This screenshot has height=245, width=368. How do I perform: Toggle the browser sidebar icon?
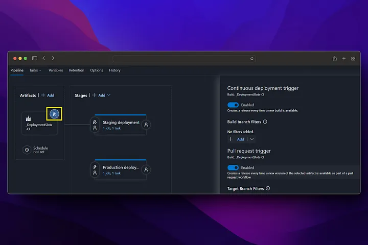(x=35, y=58)
